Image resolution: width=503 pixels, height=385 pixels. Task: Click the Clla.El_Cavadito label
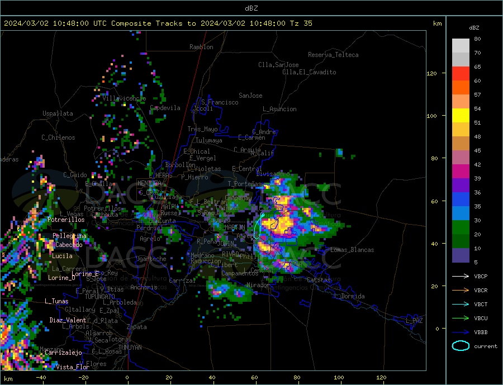tap(309, 72)
